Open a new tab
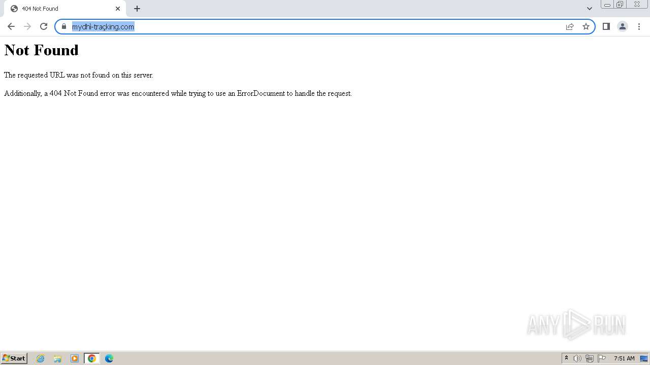The image size is (650, 365). point(137,9)
